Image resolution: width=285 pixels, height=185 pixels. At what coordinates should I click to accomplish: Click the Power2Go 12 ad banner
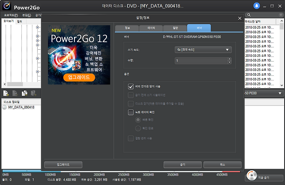pos(79,55)
